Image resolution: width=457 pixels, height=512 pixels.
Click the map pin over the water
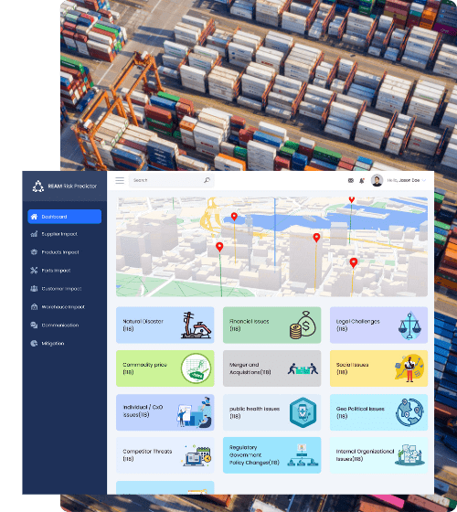pyautogui.click(x=234, y=216)
